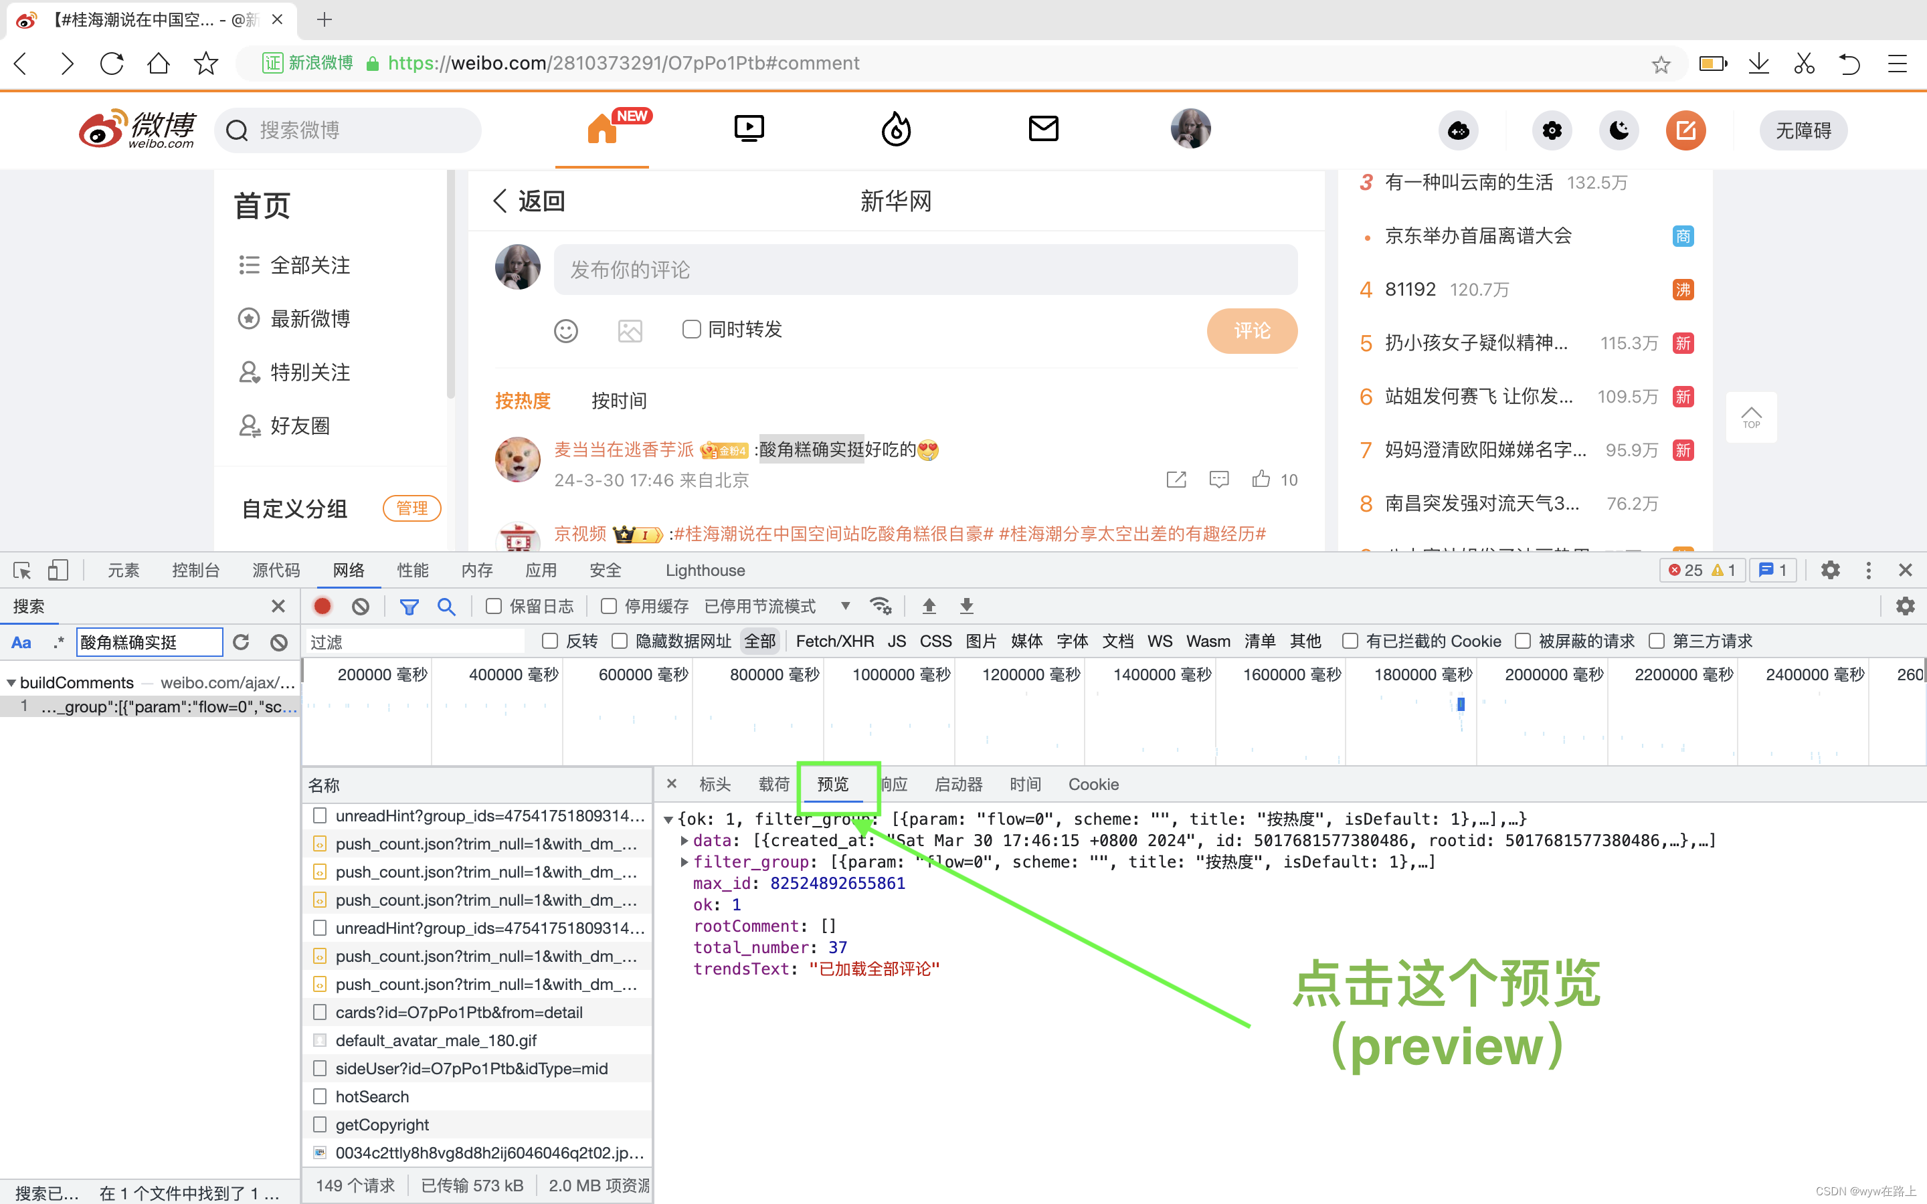
Task: Open Weibo game controller icon
Action: [x=1458, y=130]
